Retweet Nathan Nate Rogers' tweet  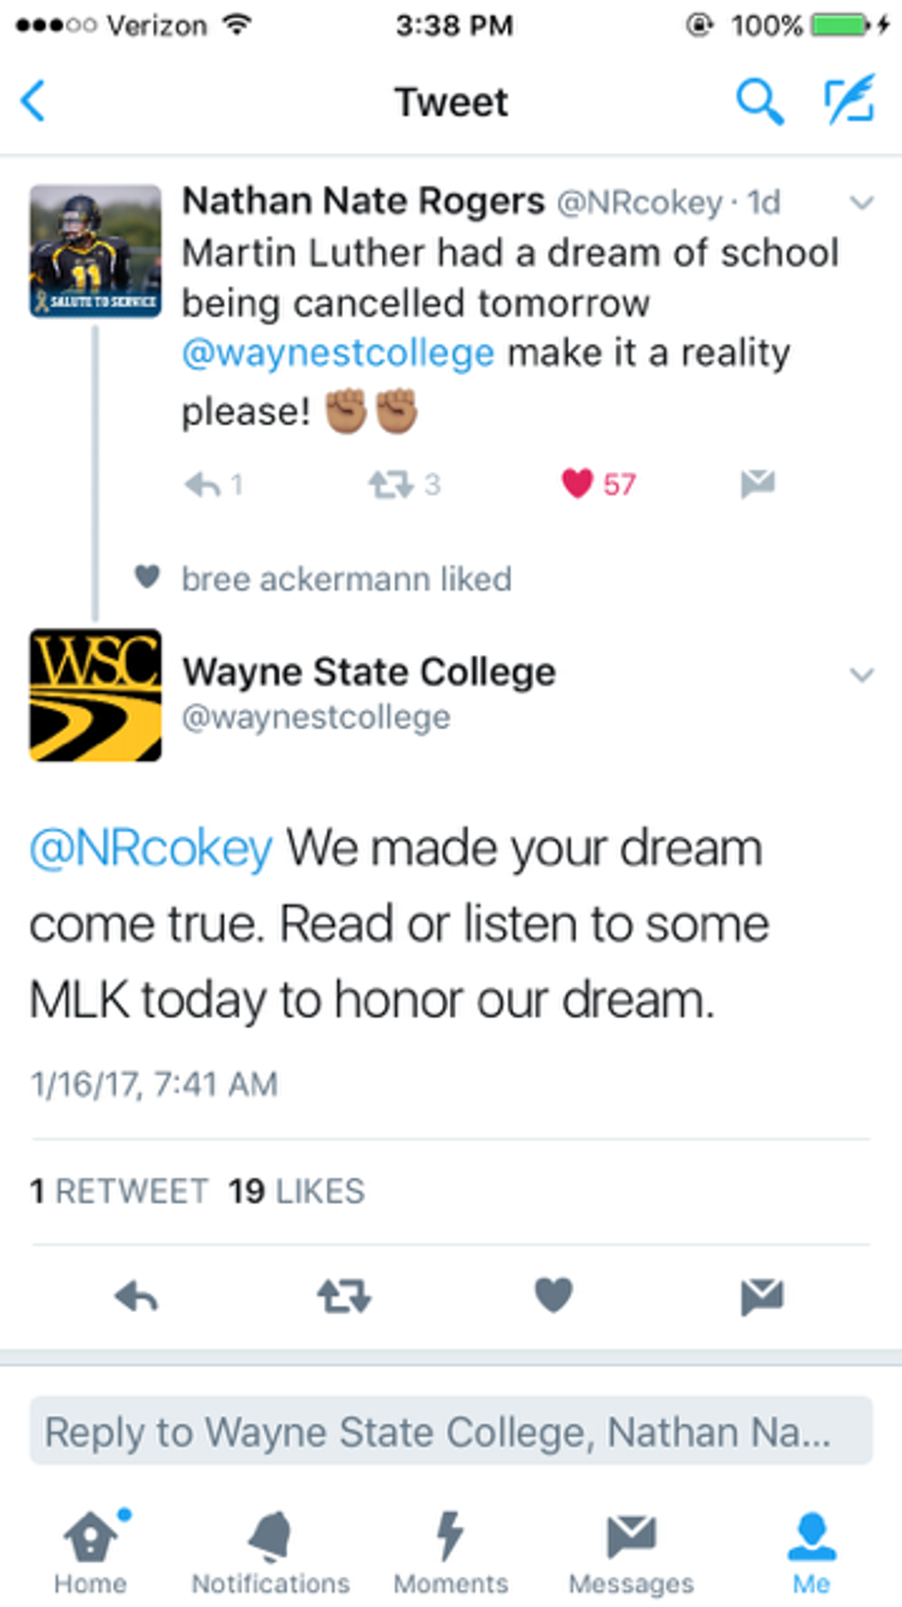(391, 484)
